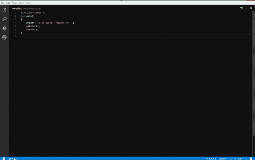
Task: Open the Help menu
Action: tap(28, 3)
